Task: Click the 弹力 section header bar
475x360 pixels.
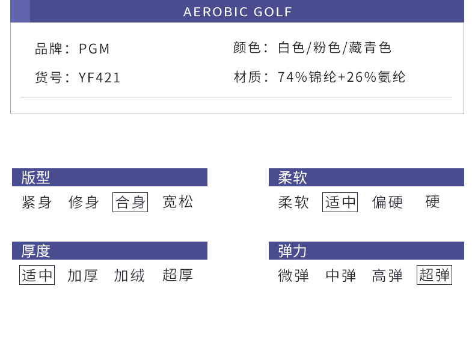Action: pyautogui.click(x=366, y=251)
